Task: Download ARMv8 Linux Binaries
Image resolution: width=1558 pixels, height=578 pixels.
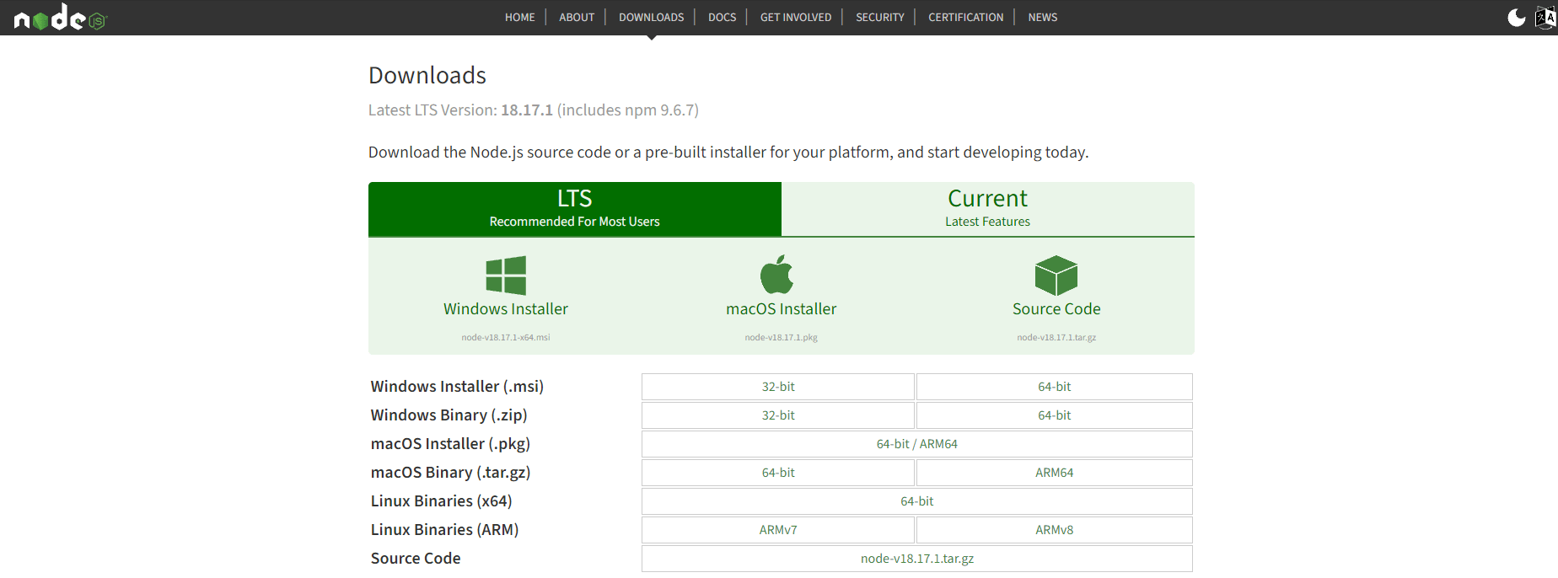Action: click(x=1055, y=530)
